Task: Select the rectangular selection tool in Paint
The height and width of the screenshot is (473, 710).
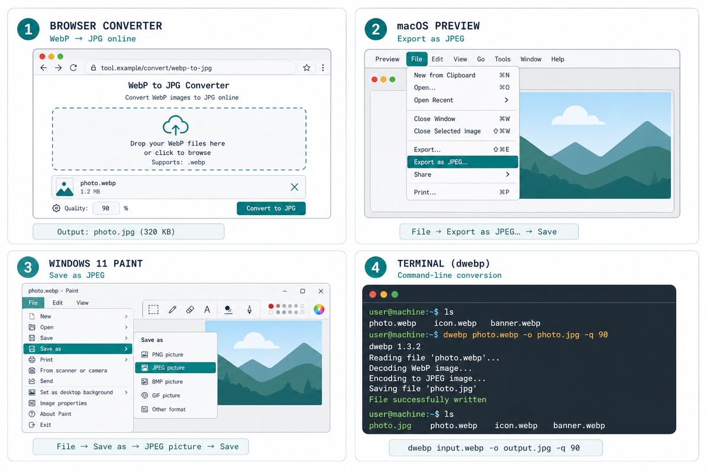Action: [153, 309]
